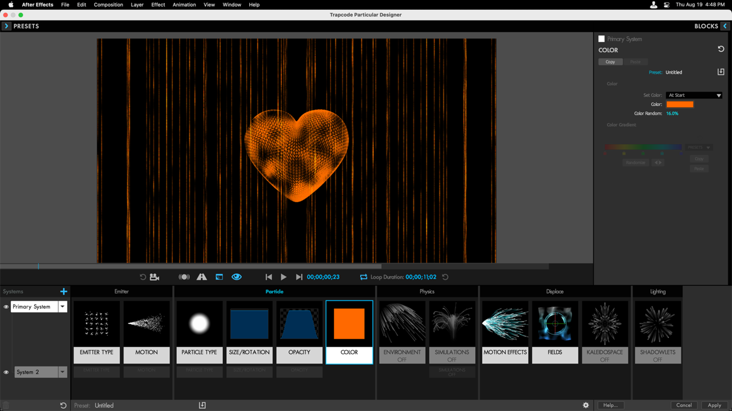The width and height of the screenshot is (732, 411).
Task: Open the gradient PRESETS dropdown
Action: 699,147
